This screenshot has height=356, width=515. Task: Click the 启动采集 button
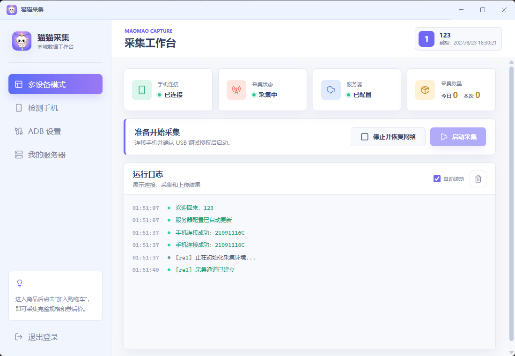[x=458, y=137]
